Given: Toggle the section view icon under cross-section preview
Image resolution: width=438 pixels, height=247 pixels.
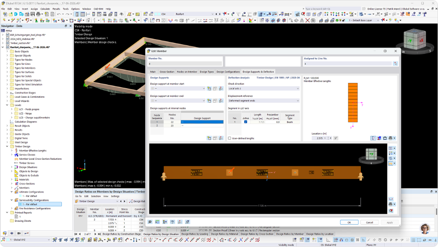Looking at the screenshot, I should [373, 138].
